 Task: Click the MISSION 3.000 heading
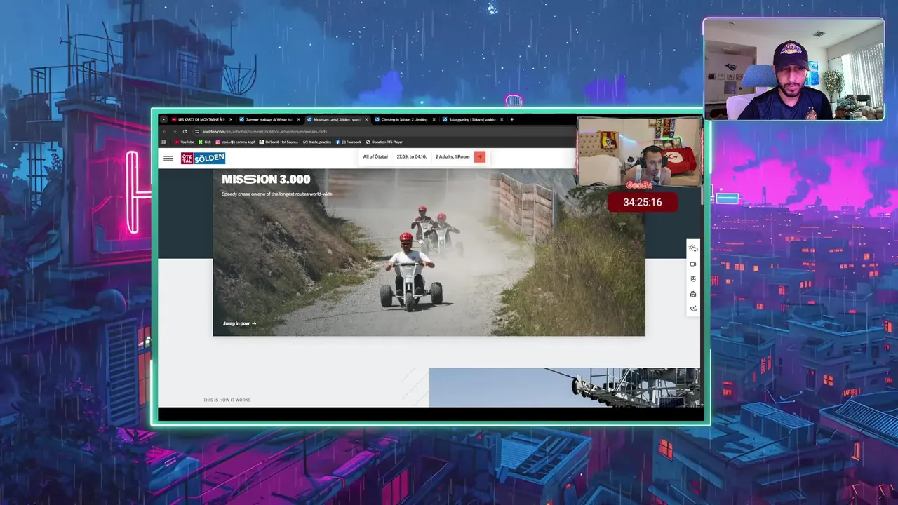tap(266, 180)
